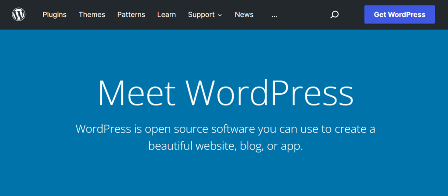The image size is (448, 196).
Task: Click the WordPress logo icon
Action: tap(19, 15)
